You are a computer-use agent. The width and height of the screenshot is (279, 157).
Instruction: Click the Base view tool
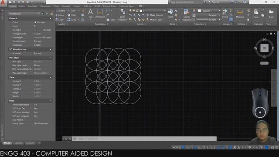[x=271, y=14]
